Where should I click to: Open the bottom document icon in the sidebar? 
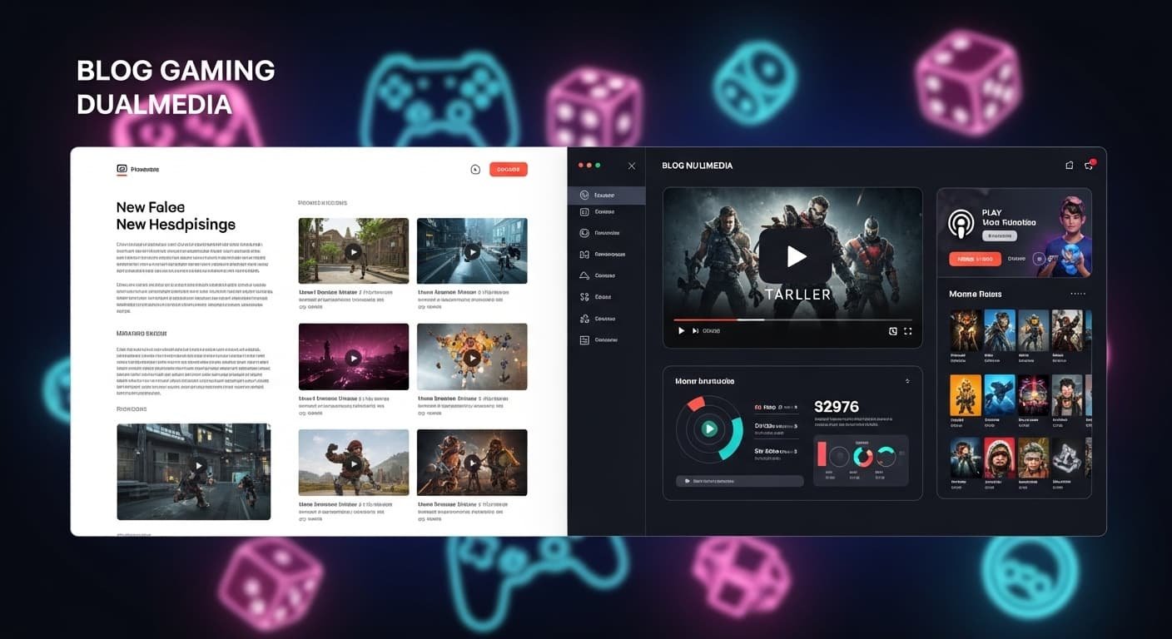(585, 339)
